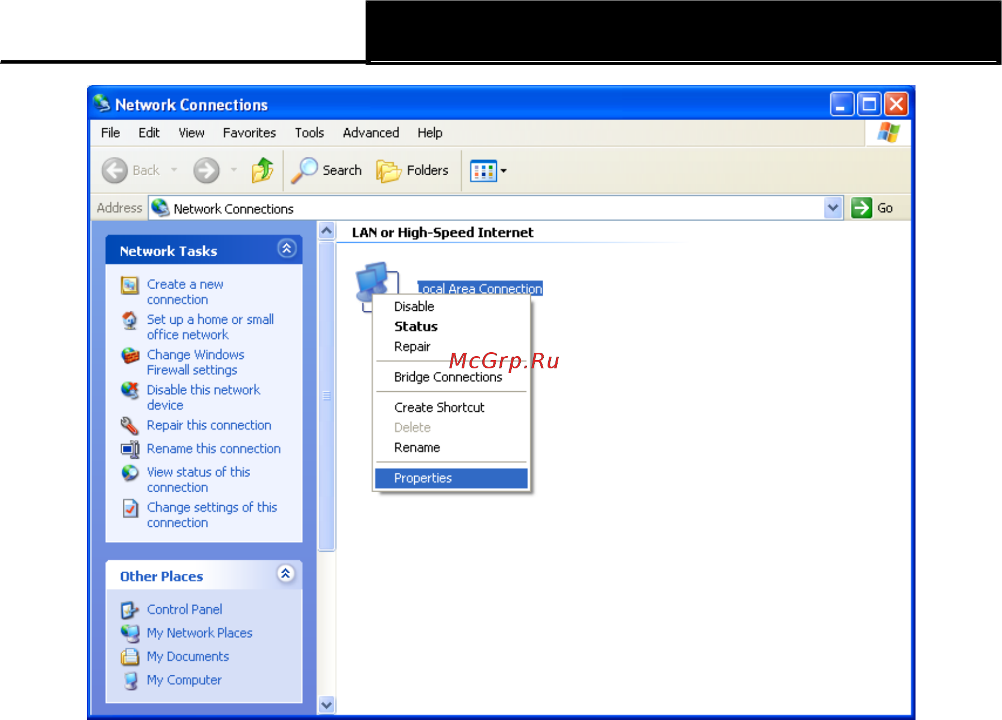Screen dimensions: 1002x720
Task: Click the address bar globe icon
Action: pos(160,208)
